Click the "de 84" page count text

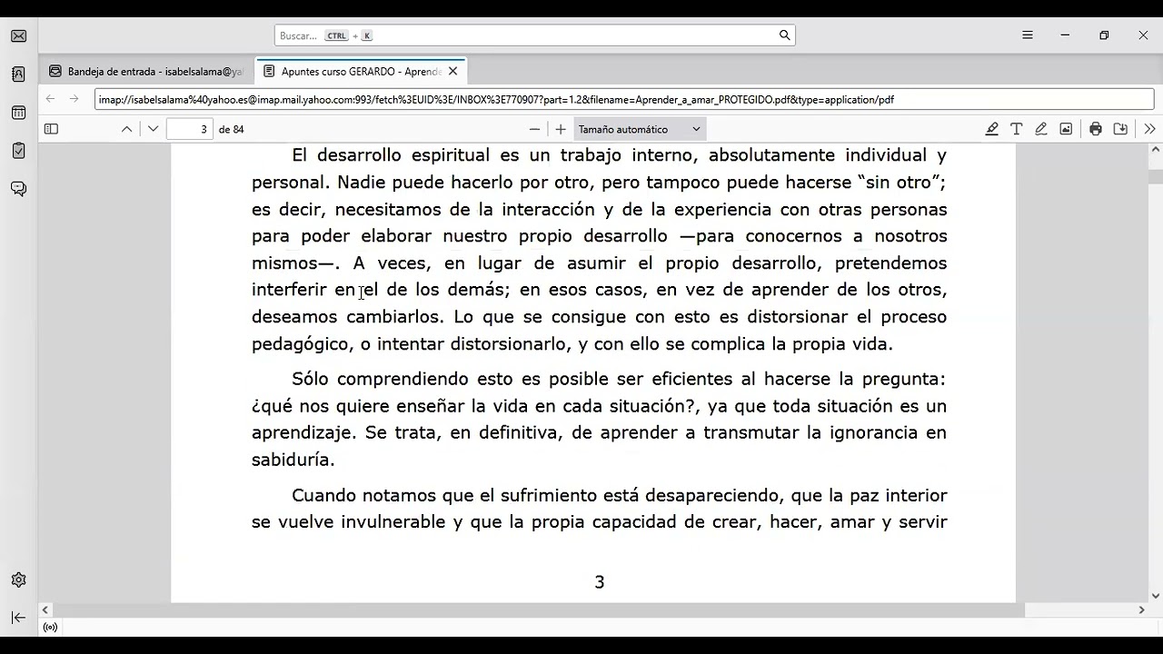[x=231, y=129]
